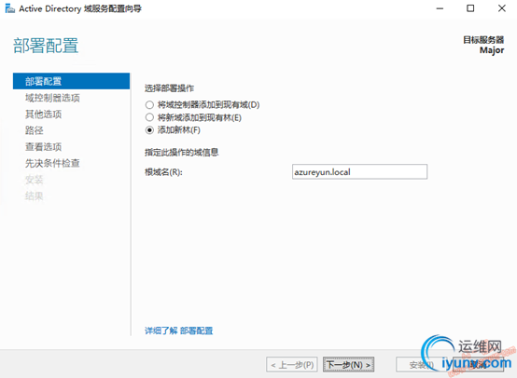Open 其他选项 in the step list
Screen dimensions: 517x378
[44, 115]
